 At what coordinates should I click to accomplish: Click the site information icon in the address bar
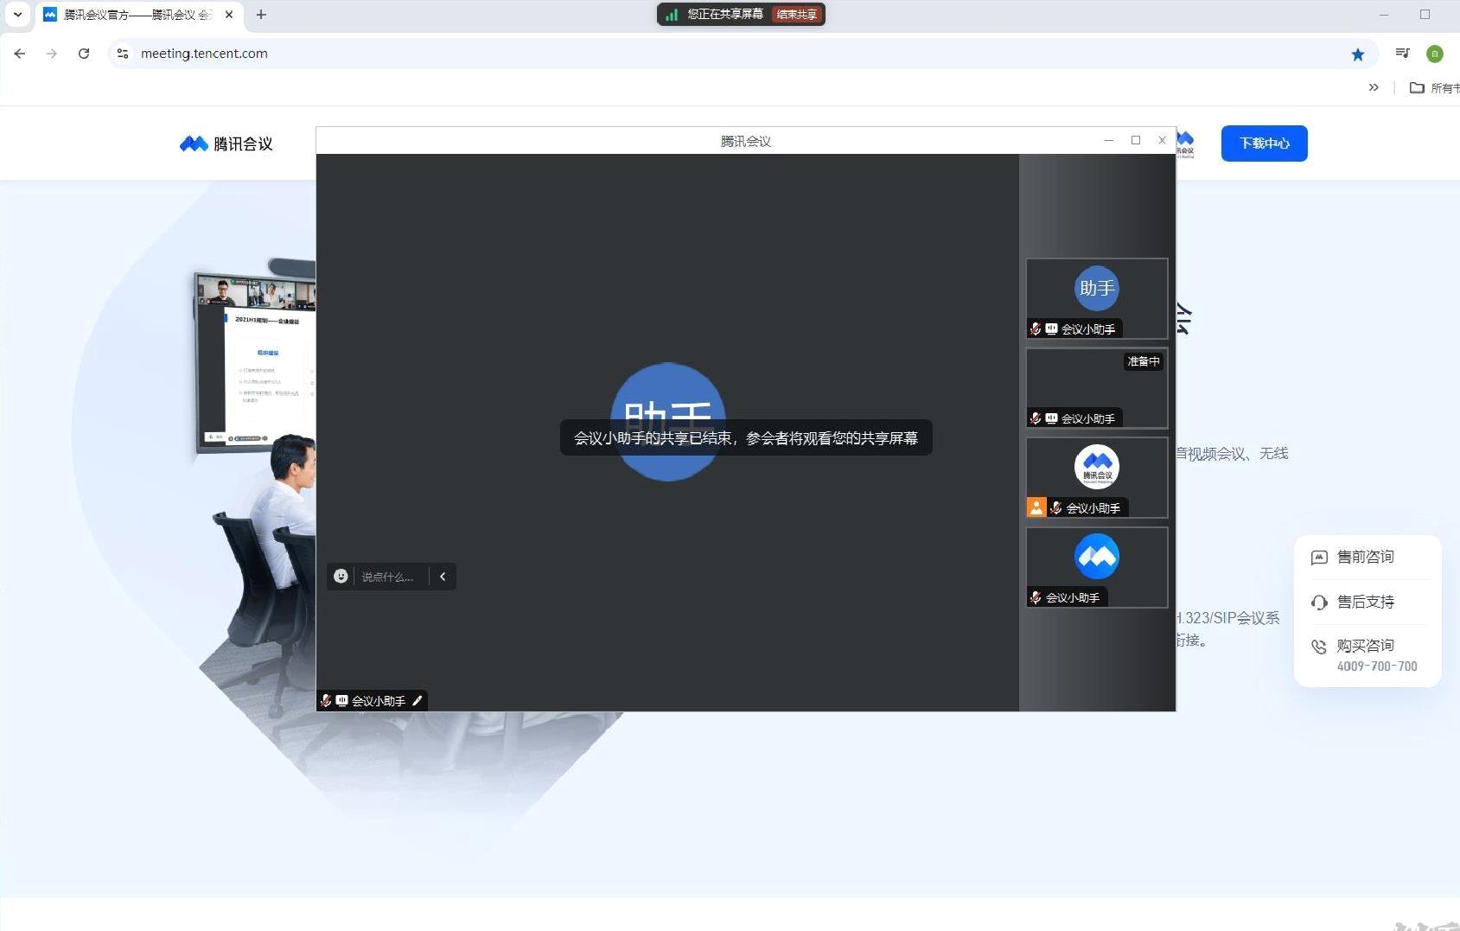pyautogui.click(x=123, y=54)
